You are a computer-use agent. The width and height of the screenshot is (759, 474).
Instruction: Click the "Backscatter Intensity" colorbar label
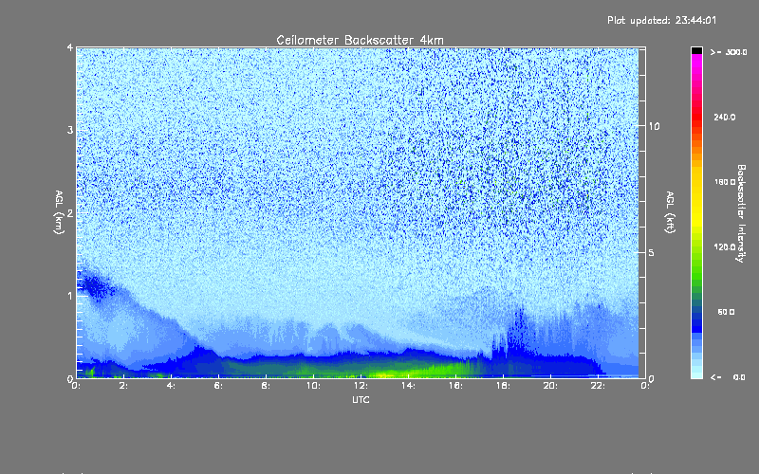click(741, 213)
